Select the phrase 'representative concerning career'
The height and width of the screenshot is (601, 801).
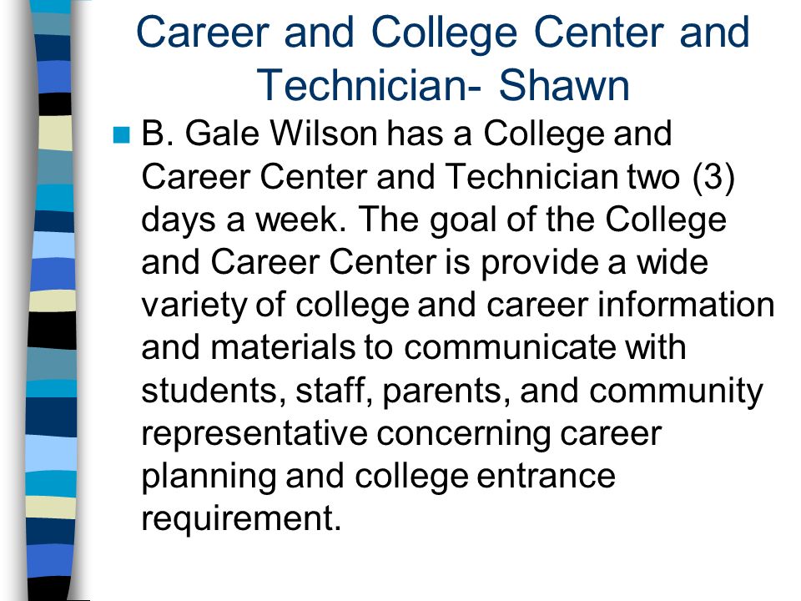[401, 434]
